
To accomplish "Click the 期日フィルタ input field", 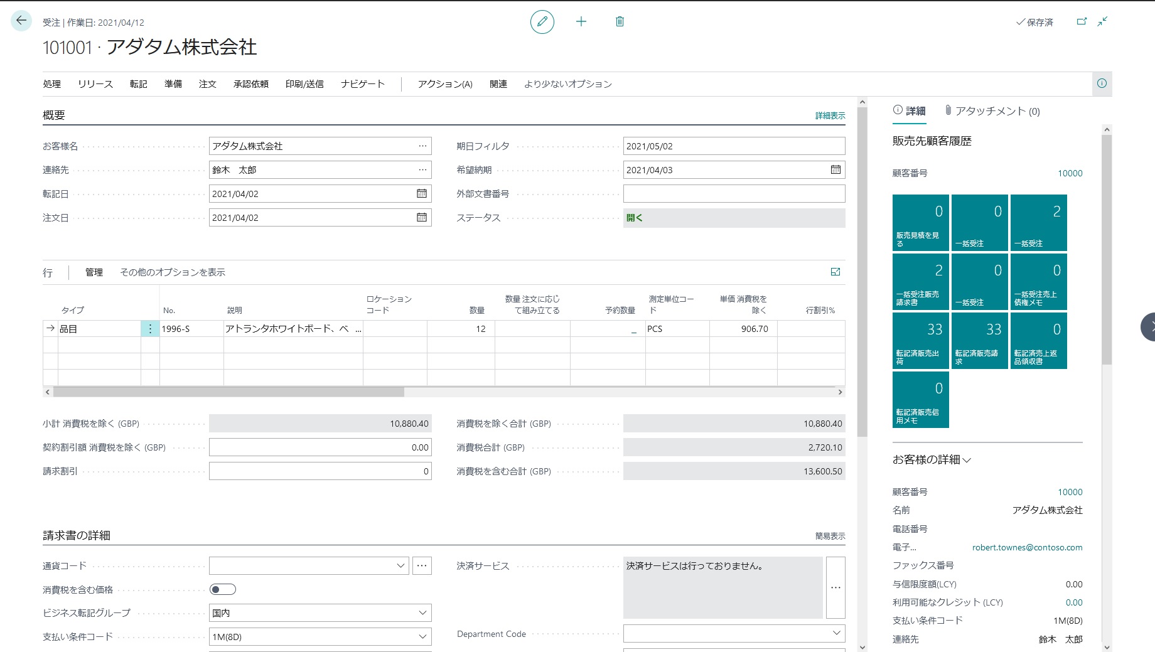I will tap(734, 146).
